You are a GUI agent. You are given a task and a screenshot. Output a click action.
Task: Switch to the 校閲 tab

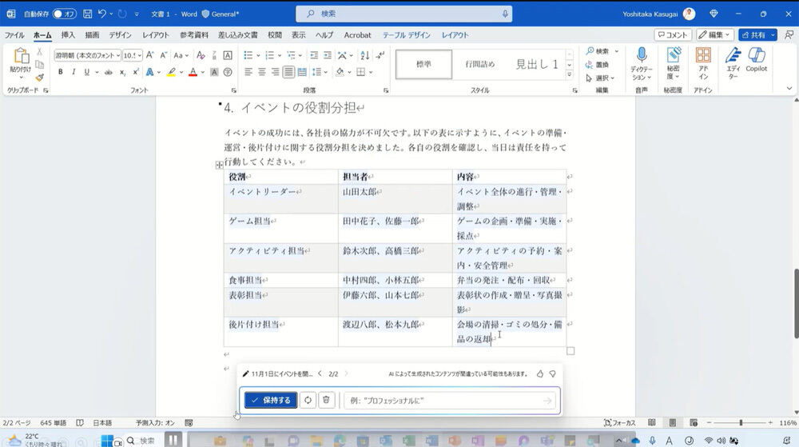pos(275,34)
